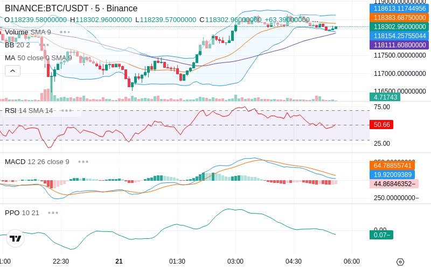Open more options for RSI 14 indicator
Screen dimensions: 431x269
(x=66, y=111)
